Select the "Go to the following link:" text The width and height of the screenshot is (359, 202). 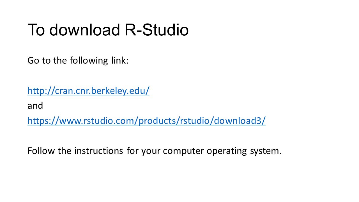click(78, 61)
